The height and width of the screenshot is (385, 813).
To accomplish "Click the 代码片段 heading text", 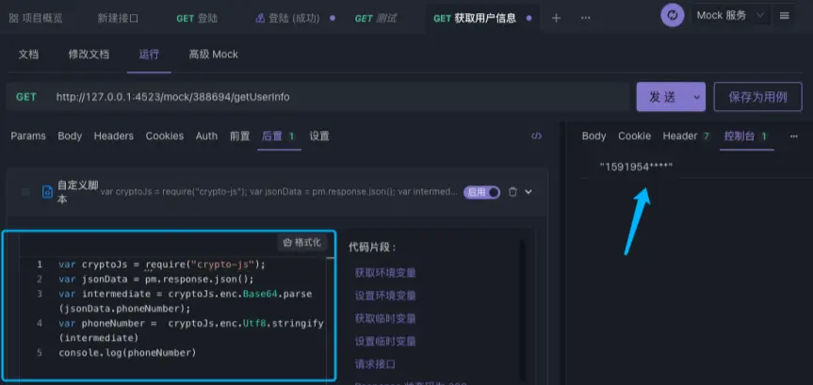I will click(x=373, y=248).
